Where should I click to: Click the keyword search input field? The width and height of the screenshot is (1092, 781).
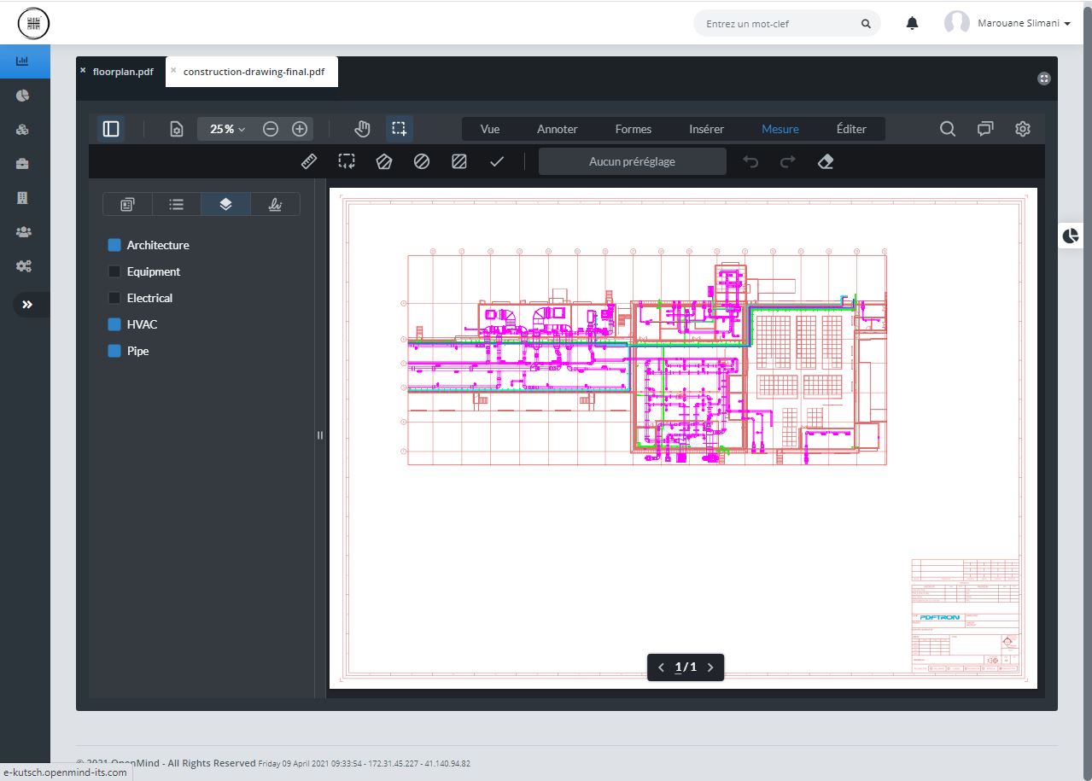coord(777,24)
